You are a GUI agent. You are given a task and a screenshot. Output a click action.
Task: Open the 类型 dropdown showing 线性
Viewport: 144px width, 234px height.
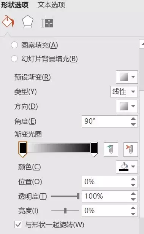[x=124, y=91]
